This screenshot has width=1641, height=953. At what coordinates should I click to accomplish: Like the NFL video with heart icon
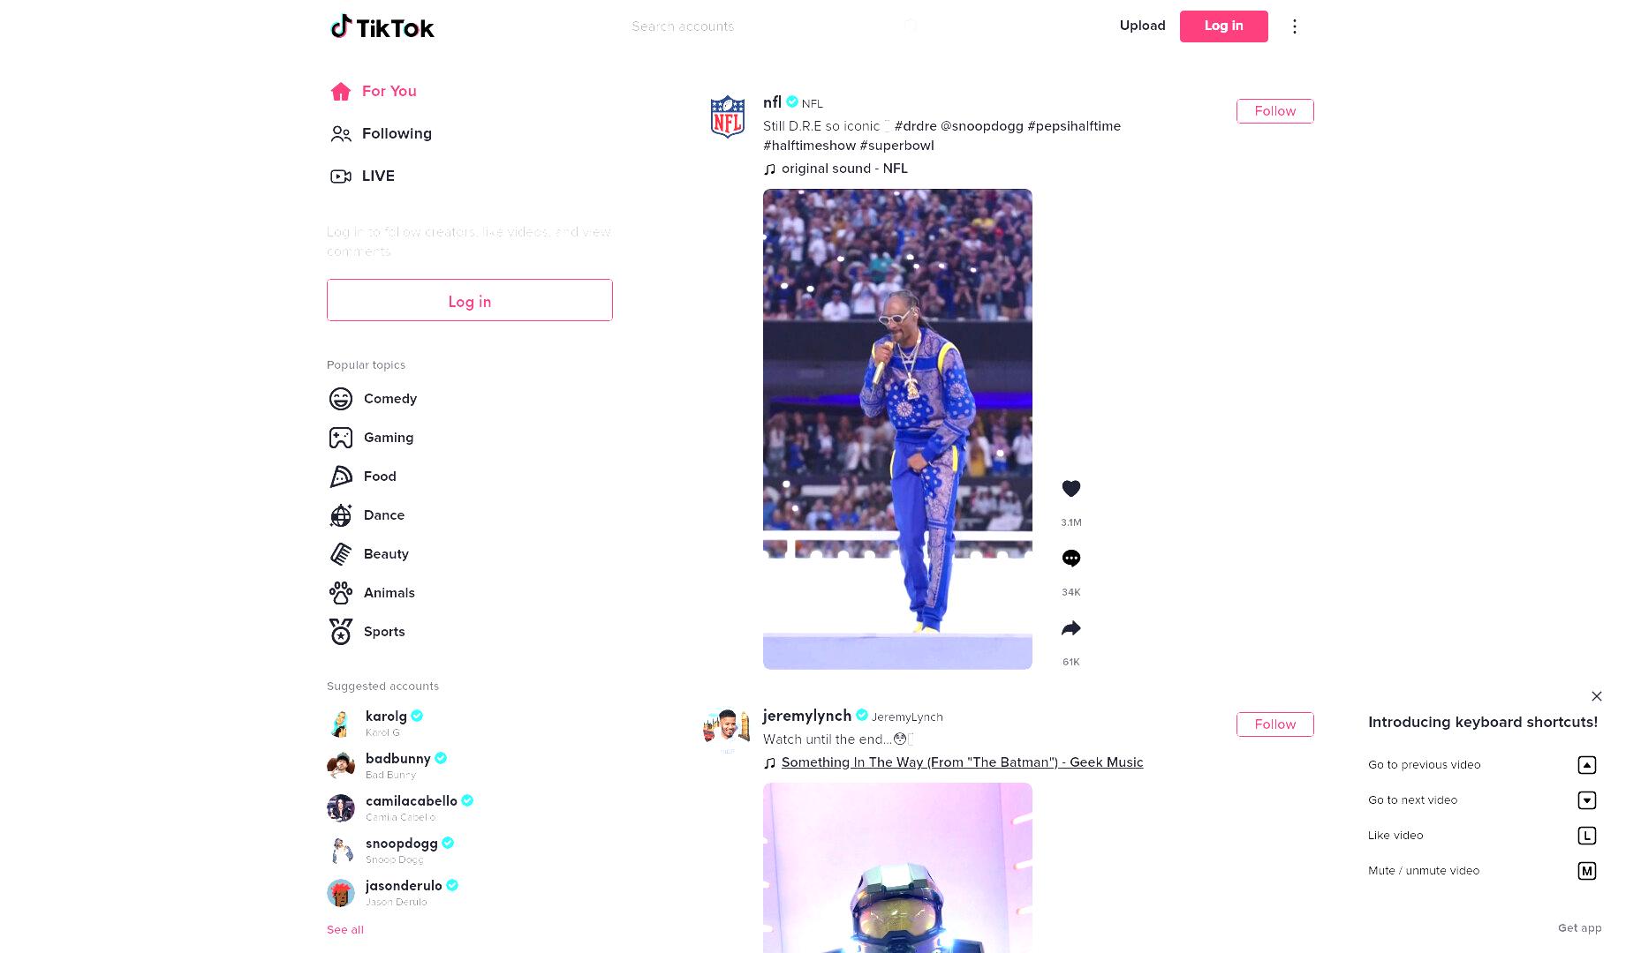1070,489
